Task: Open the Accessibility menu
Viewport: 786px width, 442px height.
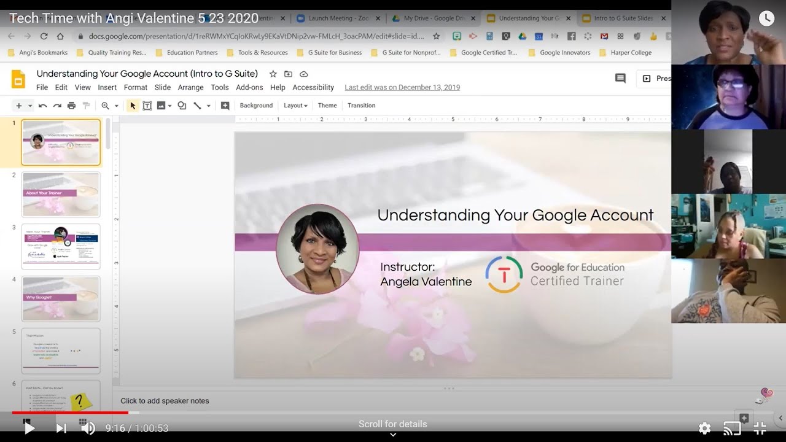Action: [313, 87]
